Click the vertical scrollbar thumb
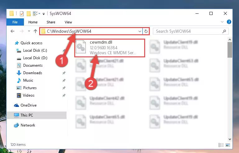This screenshot has width=239, height=153. (230, 50)
